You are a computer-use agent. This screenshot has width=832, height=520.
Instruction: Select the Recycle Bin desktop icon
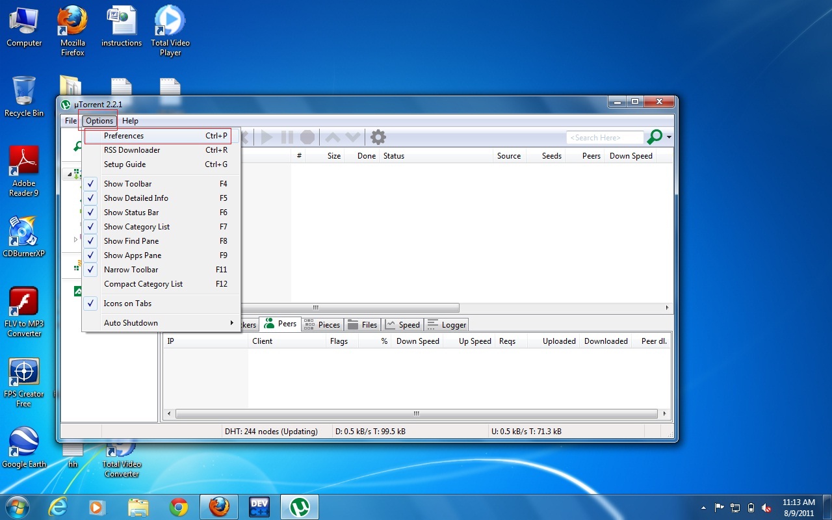24,96
